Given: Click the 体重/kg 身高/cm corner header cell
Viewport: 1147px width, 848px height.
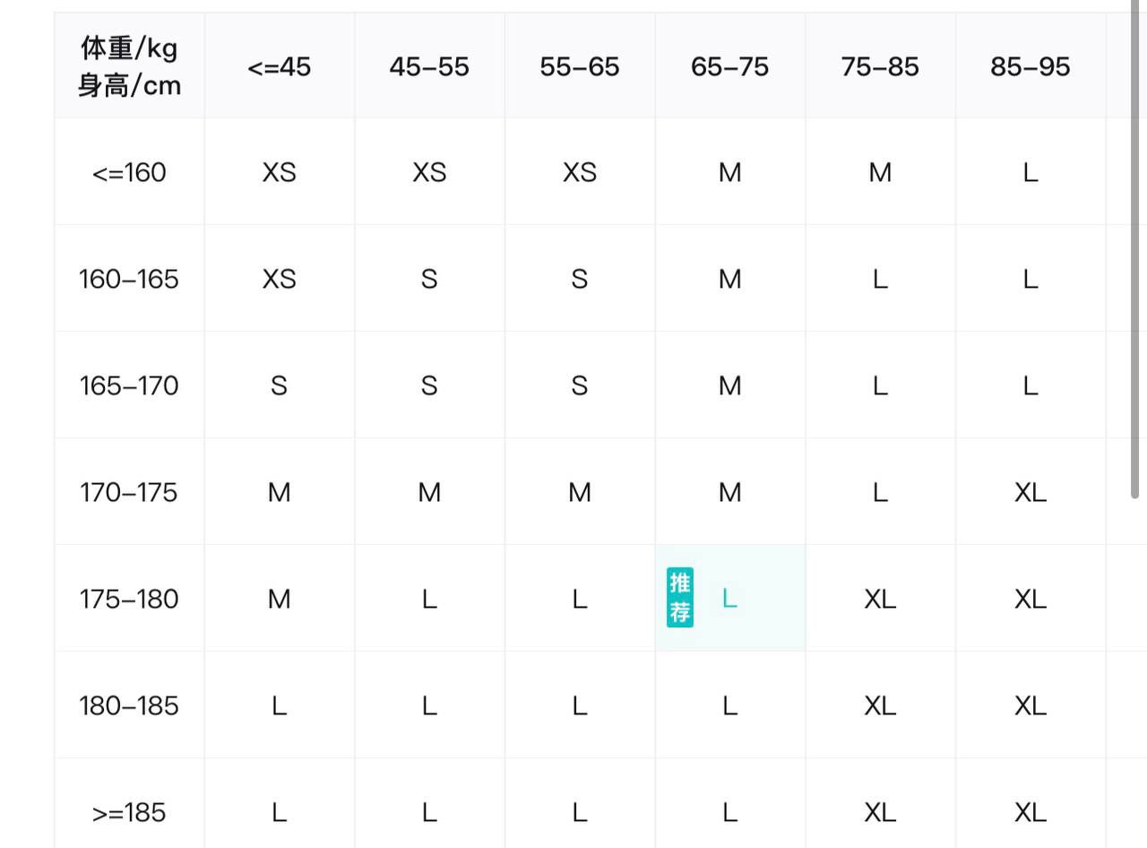Looking at the screenshot, I should click(x=129, y=66).
